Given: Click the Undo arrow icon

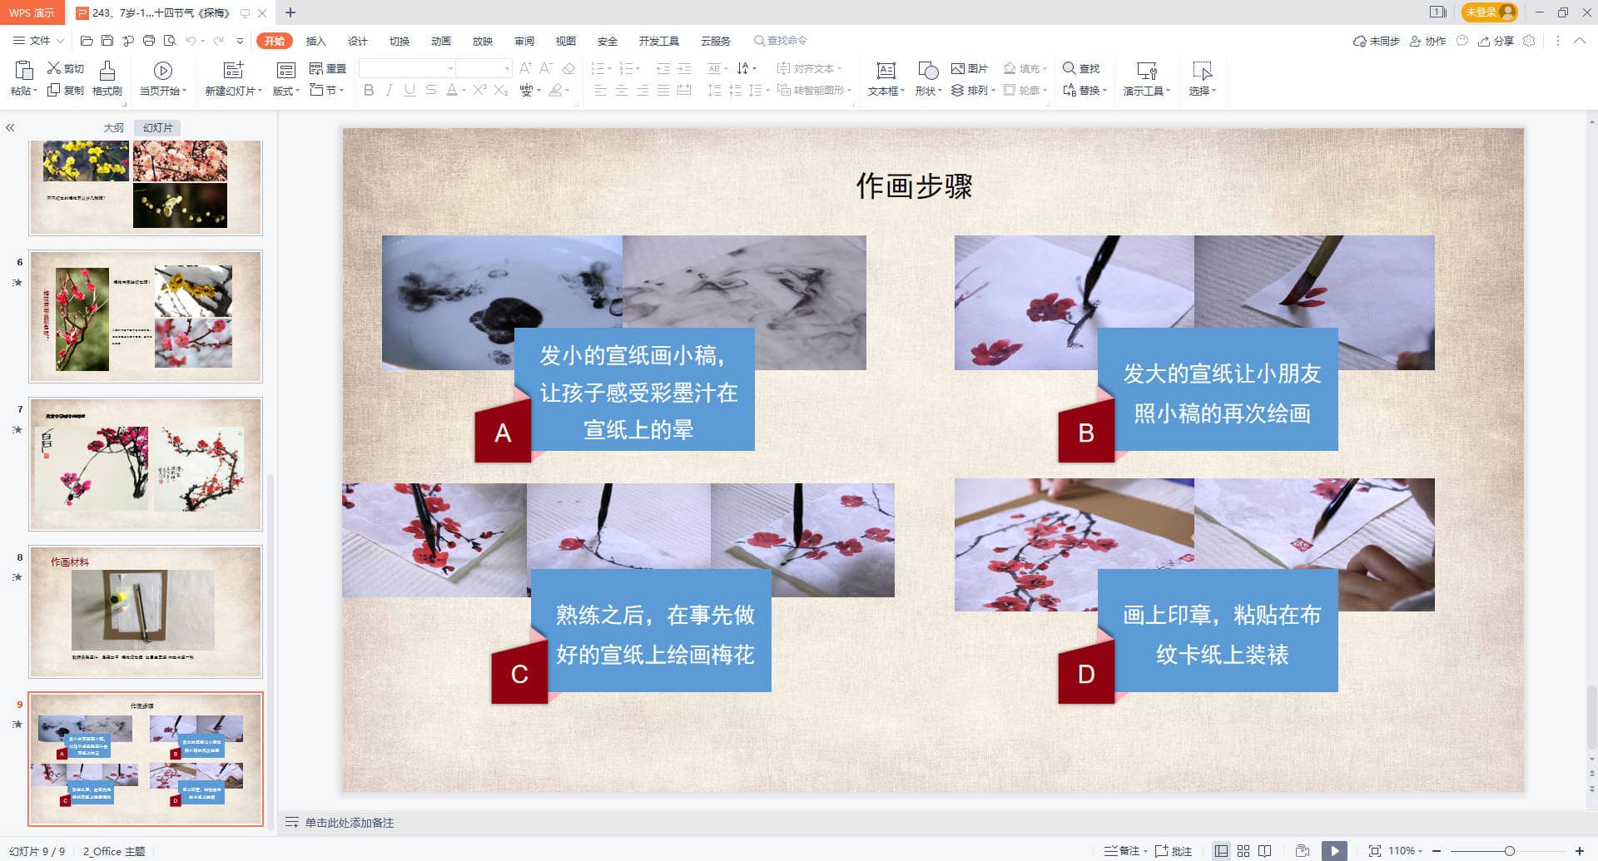Looking at the screenshot, I should click(x=191, y=41).
